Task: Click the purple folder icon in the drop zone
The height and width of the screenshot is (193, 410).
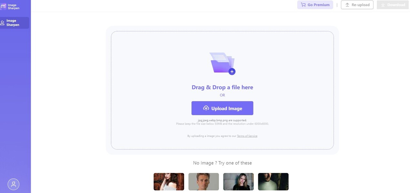Action: click(221, 62)
